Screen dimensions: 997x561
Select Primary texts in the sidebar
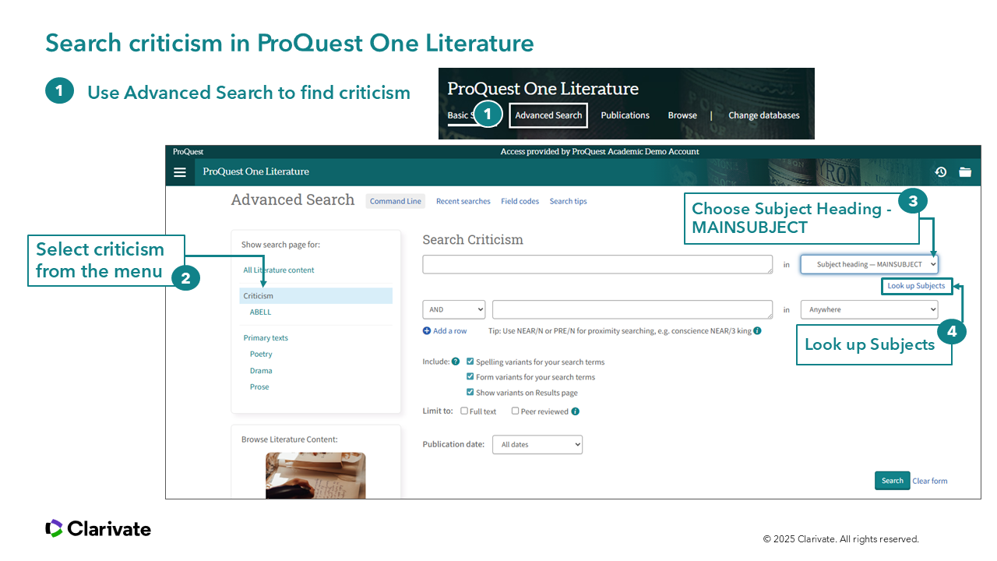[x=266, y=337]
